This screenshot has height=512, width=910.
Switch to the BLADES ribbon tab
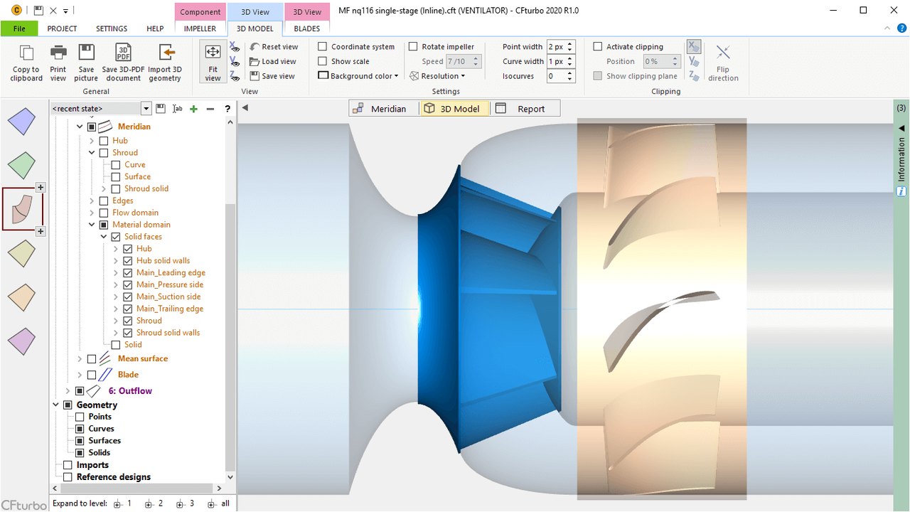click(x=306, y=28)
